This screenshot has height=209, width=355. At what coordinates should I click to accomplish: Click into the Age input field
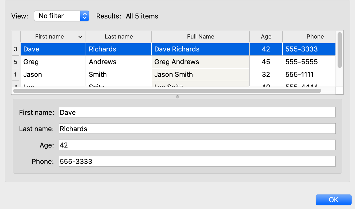click(197, 145)
